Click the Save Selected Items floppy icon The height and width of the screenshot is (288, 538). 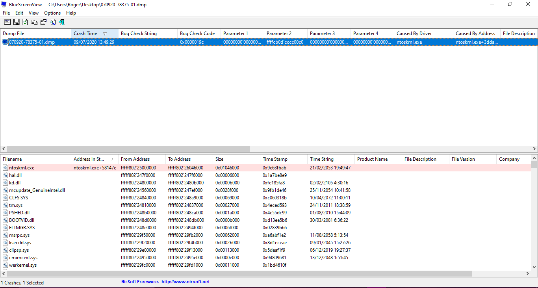click(x=17, y=22)
